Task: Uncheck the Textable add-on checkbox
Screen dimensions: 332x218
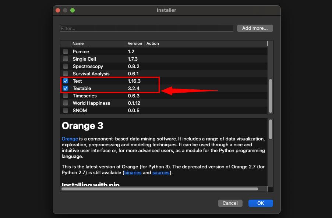Action: [x=66, y=88]
